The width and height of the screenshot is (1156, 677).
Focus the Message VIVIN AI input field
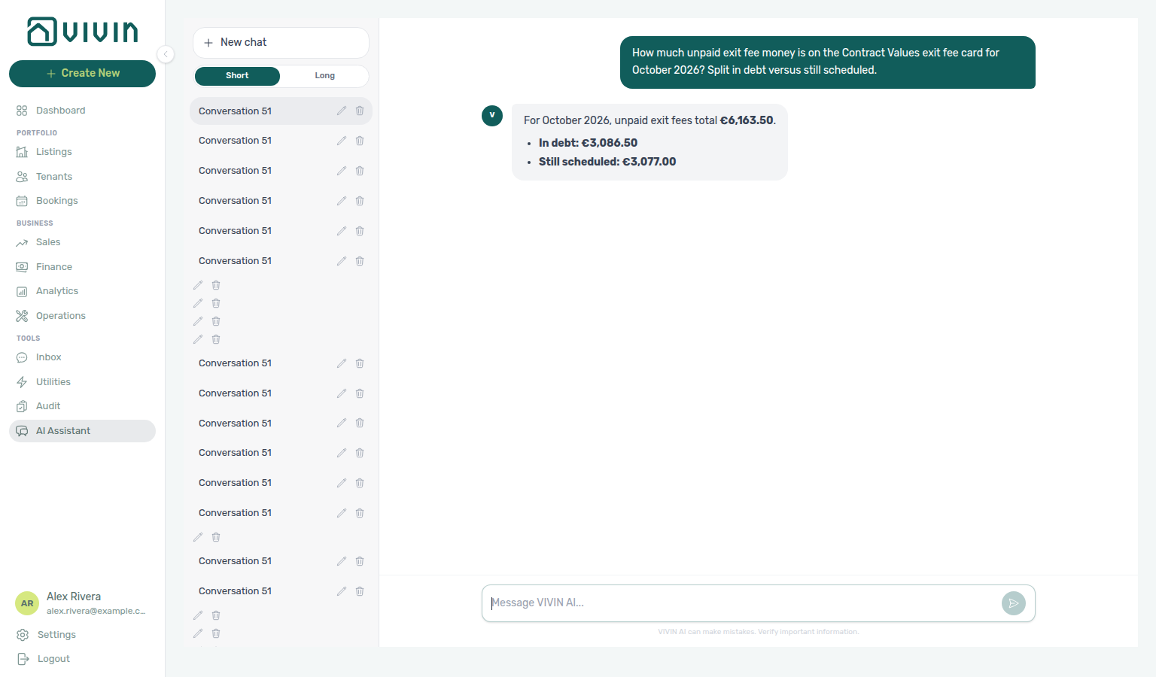pos(741,603)
